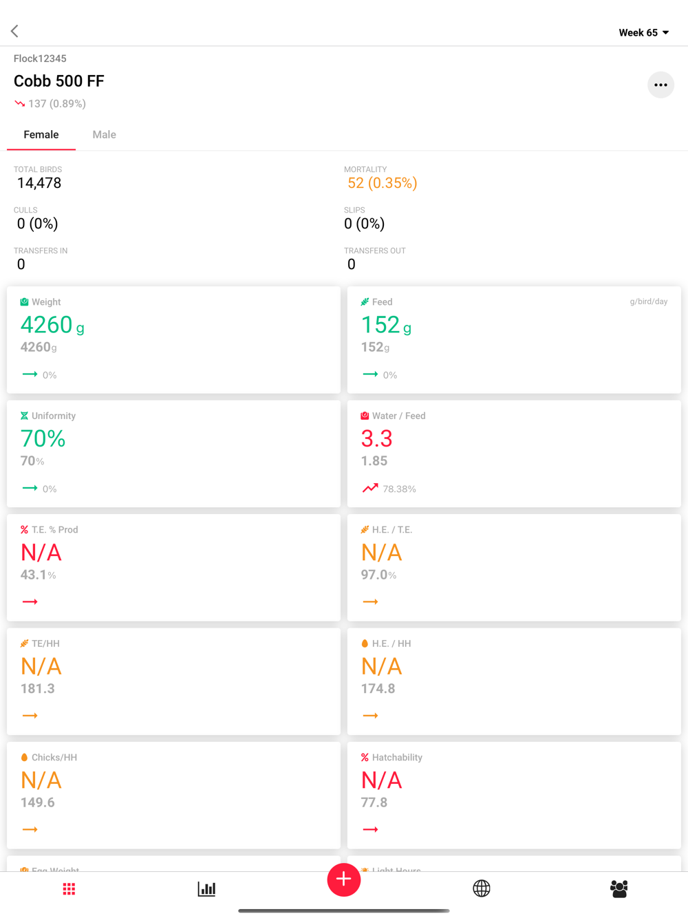
Task: Tap the red plus add button
Action: tap(344, 879)
